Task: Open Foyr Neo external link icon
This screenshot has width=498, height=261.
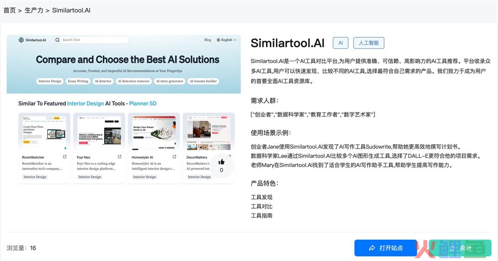Action: tap(119, 157)
